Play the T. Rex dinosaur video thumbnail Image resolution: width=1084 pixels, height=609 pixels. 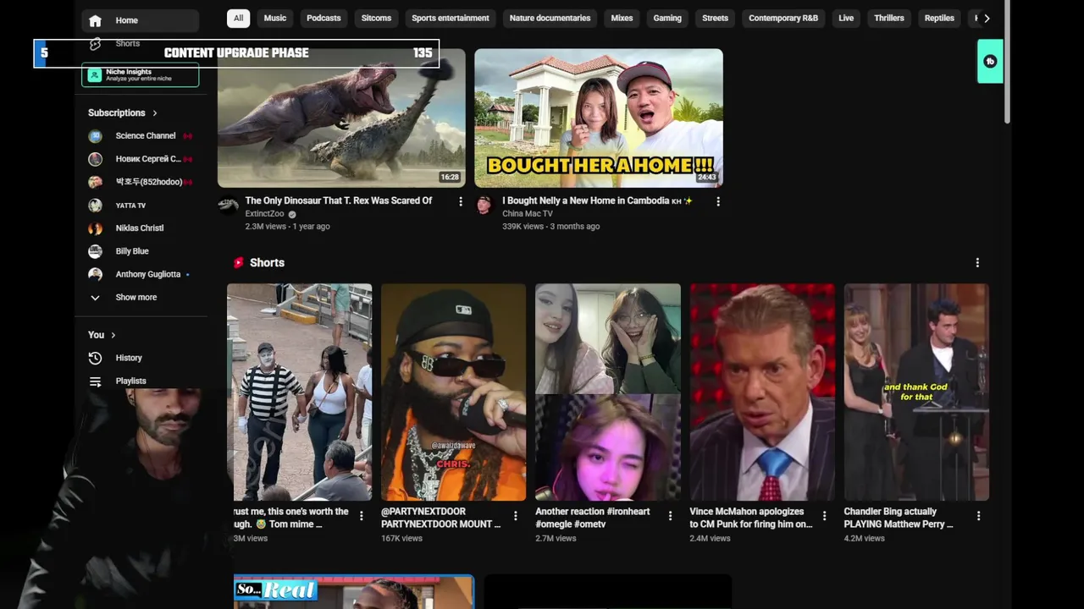tap(341, 118)
